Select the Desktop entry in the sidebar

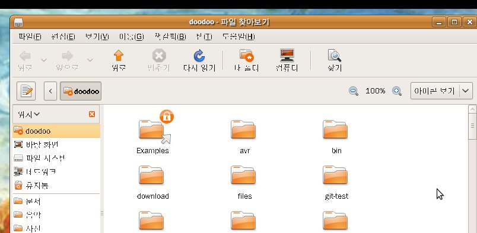(56, 144)
